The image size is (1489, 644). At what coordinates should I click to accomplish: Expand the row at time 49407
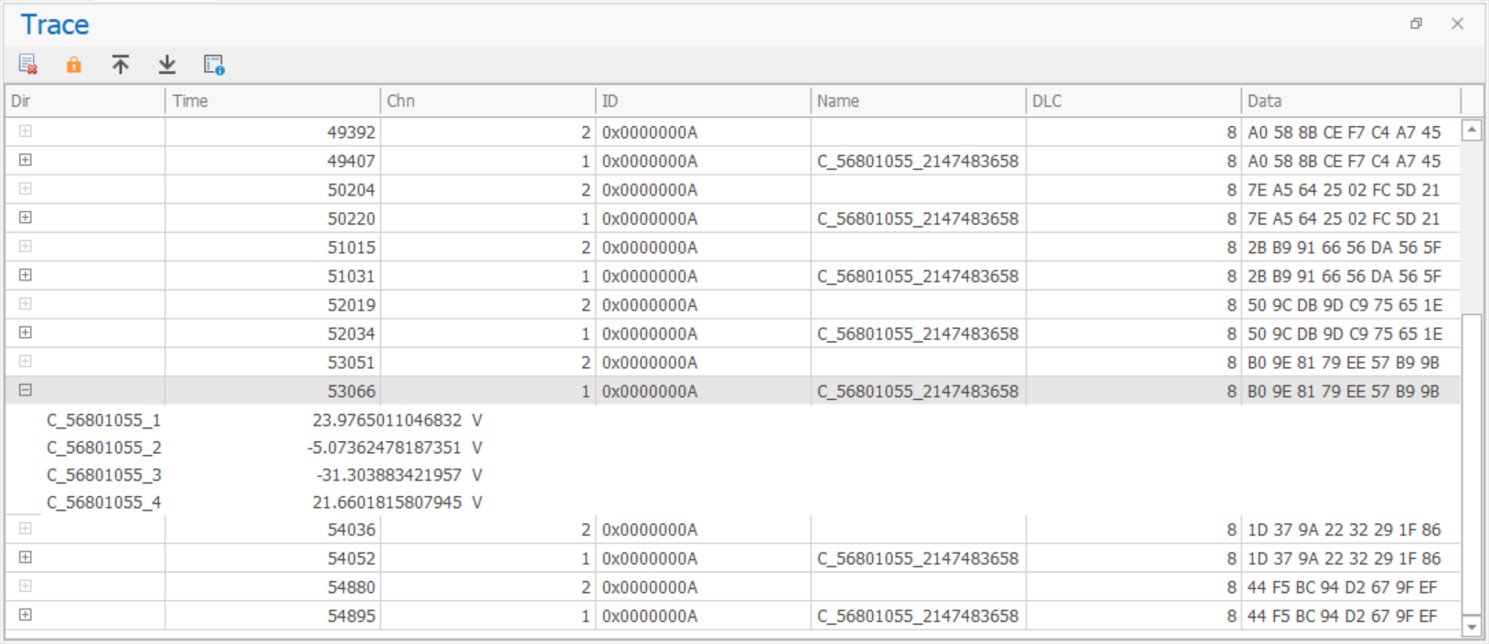pyautogui.click(x=26, y=160)
